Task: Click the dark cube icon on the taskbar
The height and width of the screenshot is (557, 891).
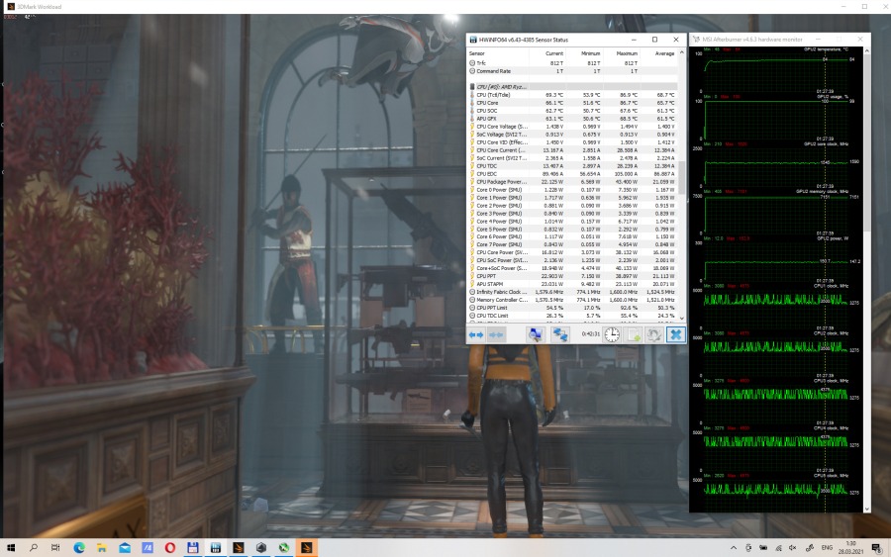Action: 260,548
